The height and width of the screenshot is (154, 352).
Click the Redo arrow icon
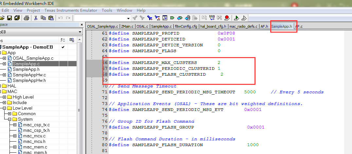coord(68,18)
